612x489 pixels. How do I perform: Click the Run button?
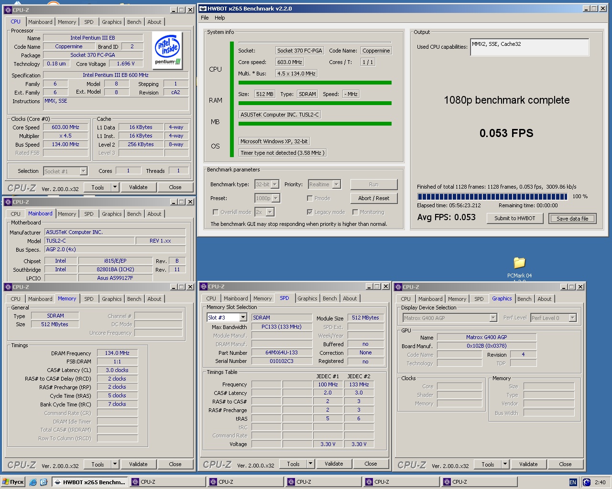tap(373, 184)
